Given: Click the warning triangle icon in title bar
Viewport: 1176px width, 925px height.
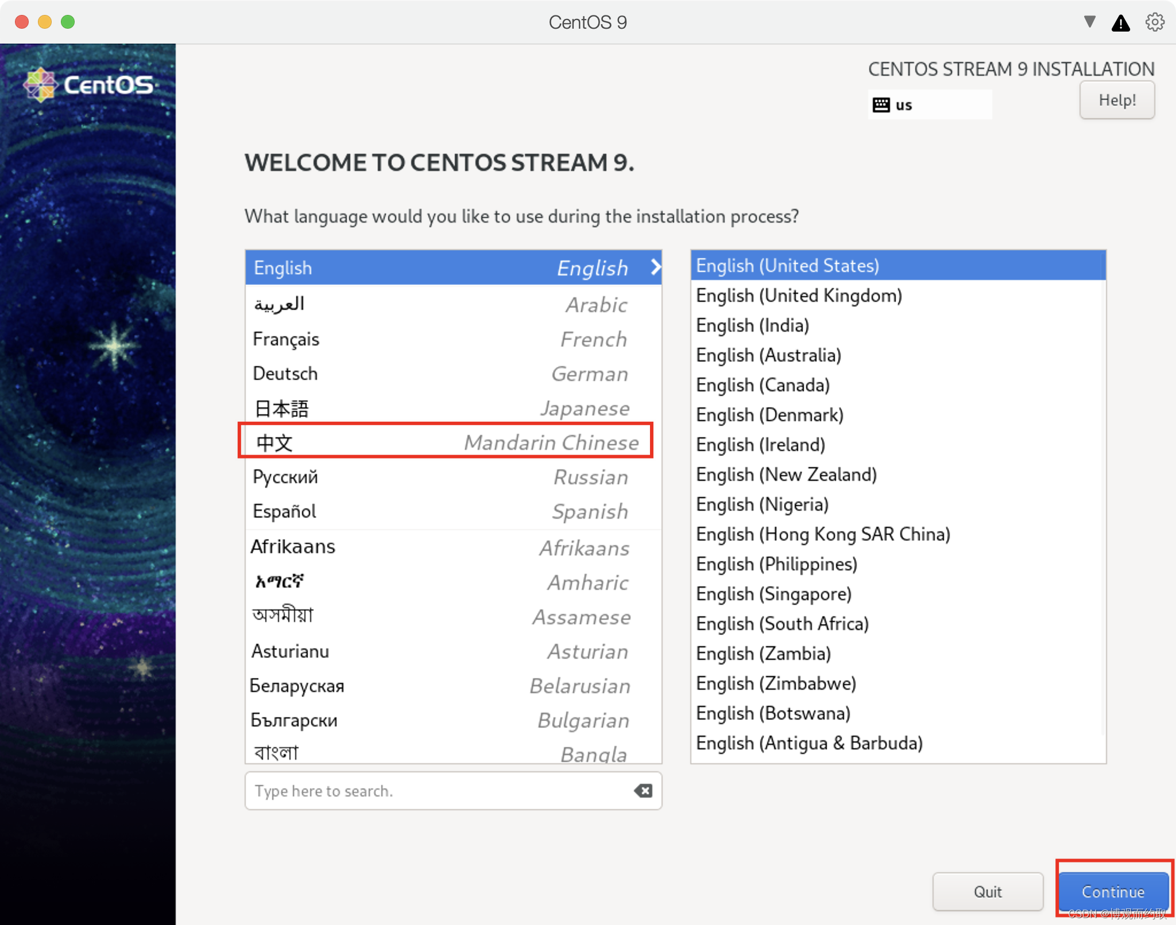Looking at the screenshot, I should pyautogui.click(x=1120, y=23).
